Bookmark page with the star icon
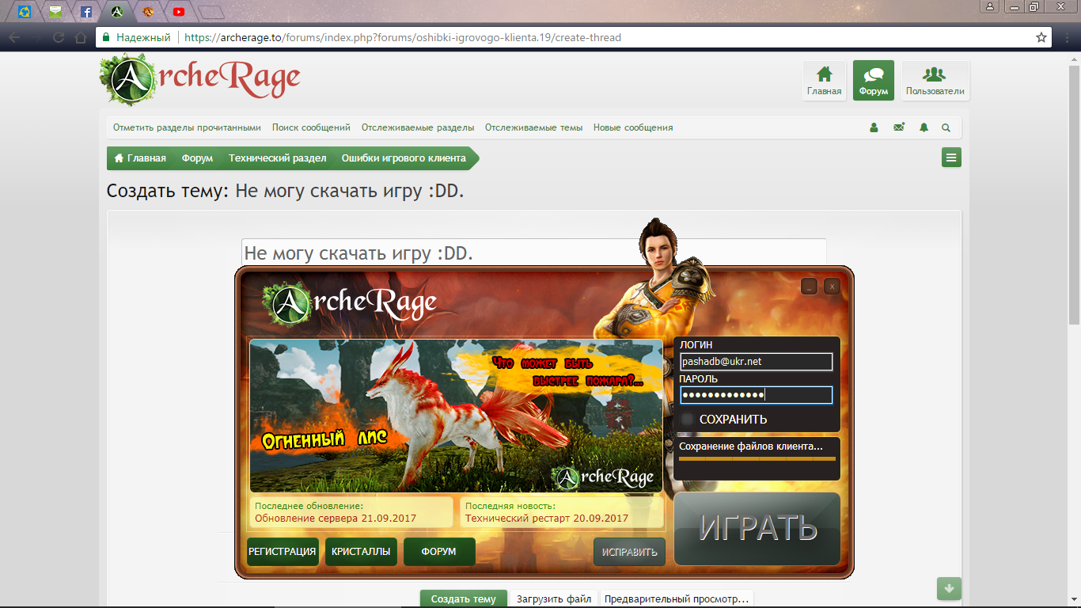This screenshot has width=1081, height=608. click(1041, 37)
